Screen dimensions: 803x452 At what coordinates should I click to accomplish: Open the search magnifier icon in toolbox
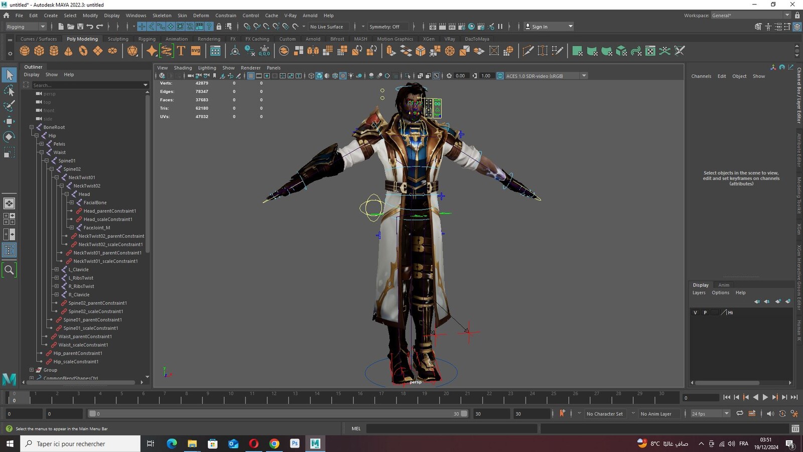(x=9, y=270)
